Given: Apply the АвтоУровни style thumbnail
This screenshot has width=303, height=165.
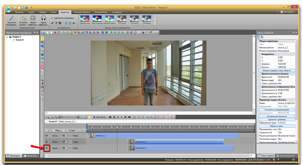Looking at the screenshot, I should point(97,20).
